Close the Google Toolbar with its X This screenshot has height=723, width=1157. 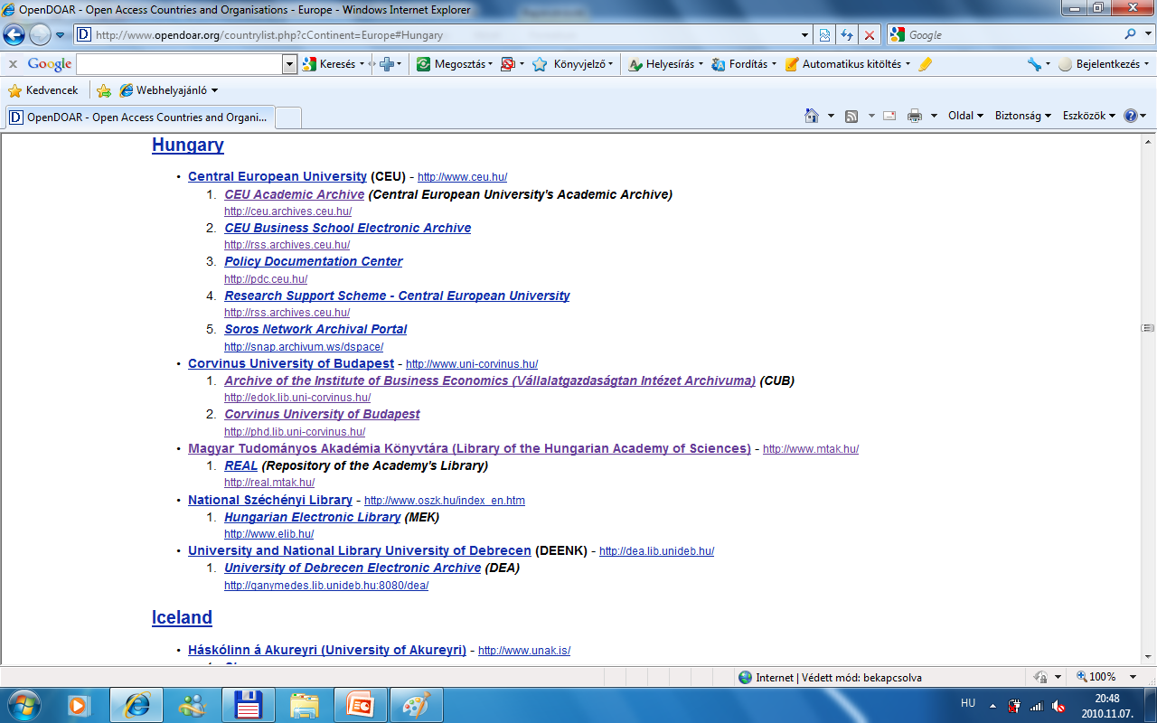(x=13, y=64)
